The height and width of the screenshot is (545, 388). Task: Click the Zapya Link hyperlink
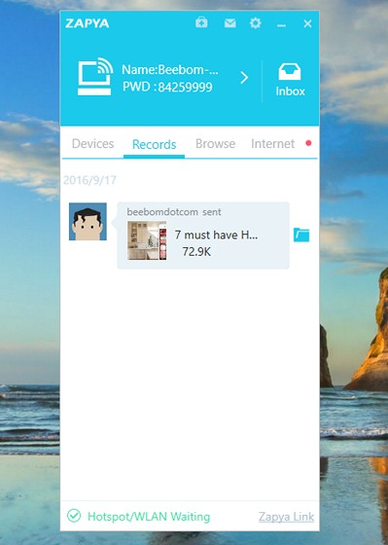286,517
